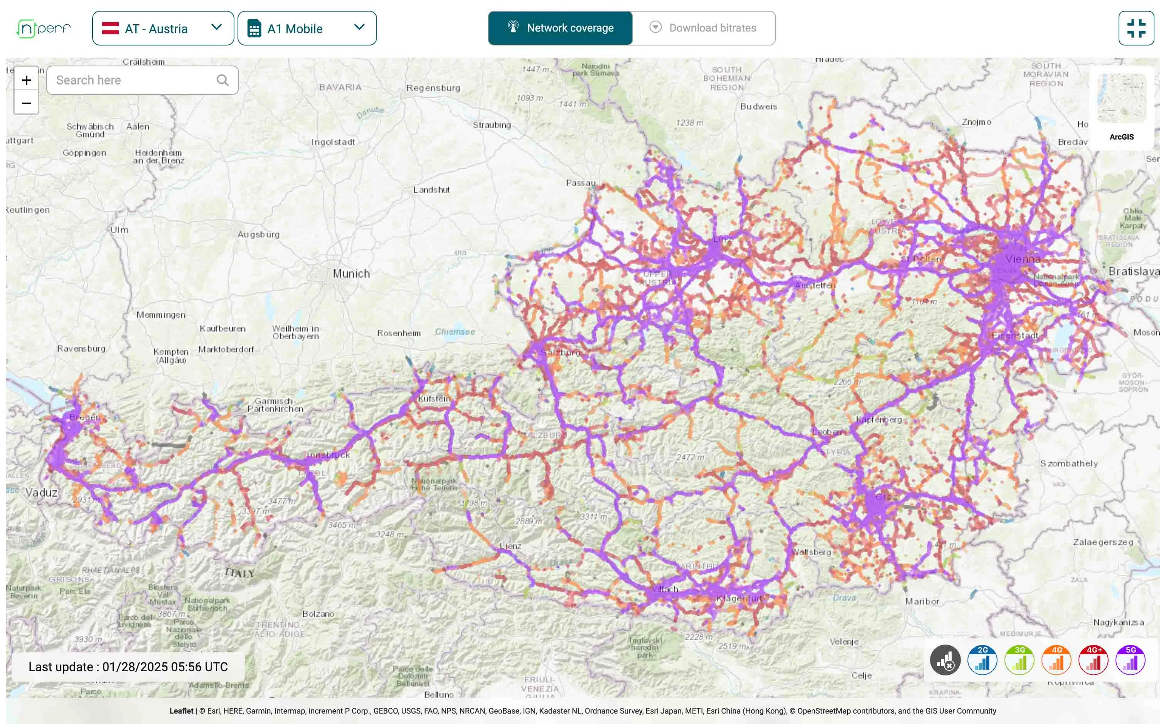Toggle the 5G coverage layer
The width and height of the screenshot is (1166, 724).
(1130, 660)
